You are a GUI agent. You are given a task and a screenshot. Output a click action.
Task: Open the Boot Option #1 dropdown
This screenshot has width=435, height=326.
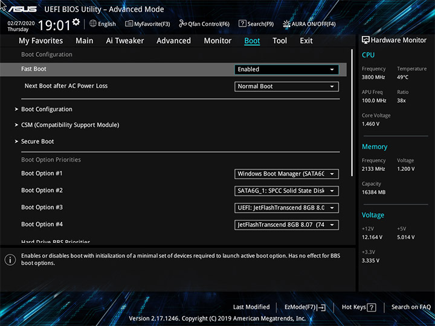coord(286,174)
